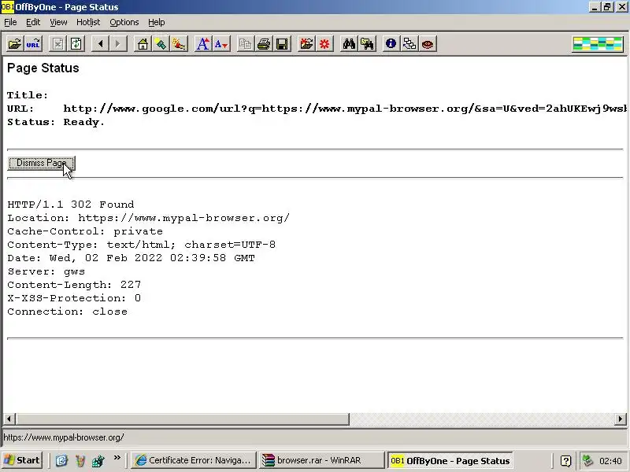Click the Reload page toolbar icon
This screenshot has width=630, height=472.
(76, 44)
